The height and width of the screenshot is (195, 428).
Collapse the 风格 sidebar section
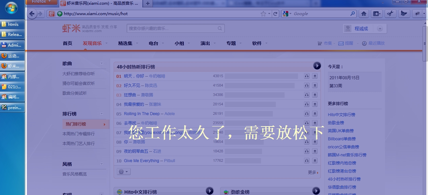point(101,164)
